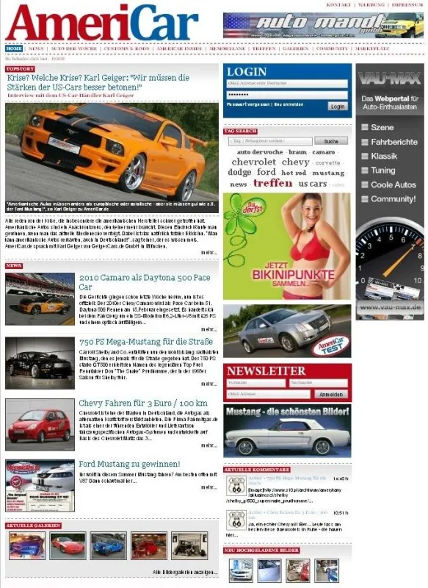Click mehr under the Chevy Fahren article
This screenshot has height=588, width=428.
click(209, 445)
